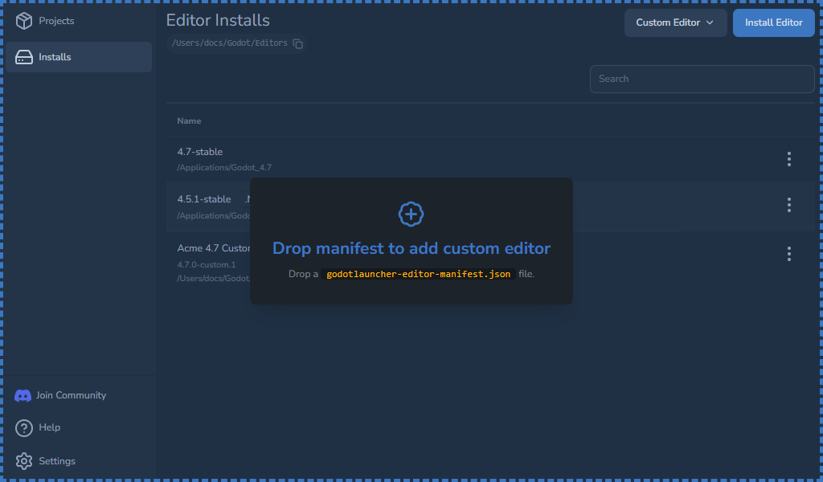Screen dimensions: 823x482
Task: Select the Installs sidebar item
Action: coord(79,57)
